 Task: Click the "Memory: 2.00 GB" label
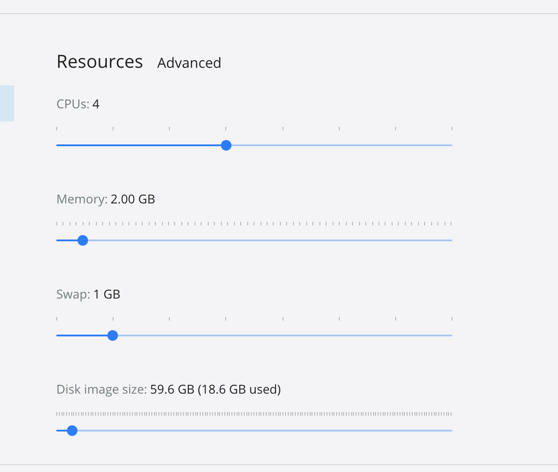(x=106, y=199)
